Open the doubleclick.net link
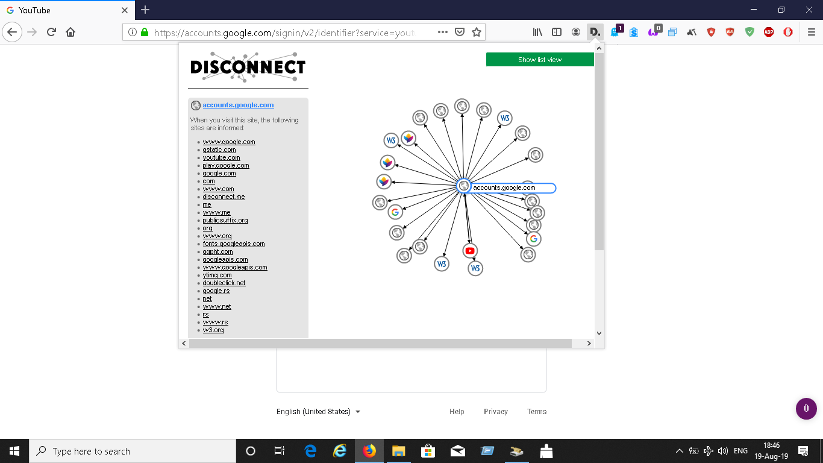Viewport: 823px width, 463px height. pyautogui.click(x=224, y=283)
